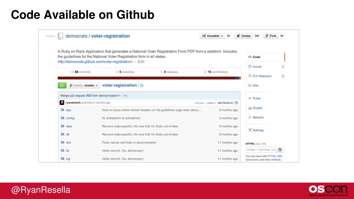Open the data folder
This screenshot has width=354, height=199.
[x=69, y=126]
